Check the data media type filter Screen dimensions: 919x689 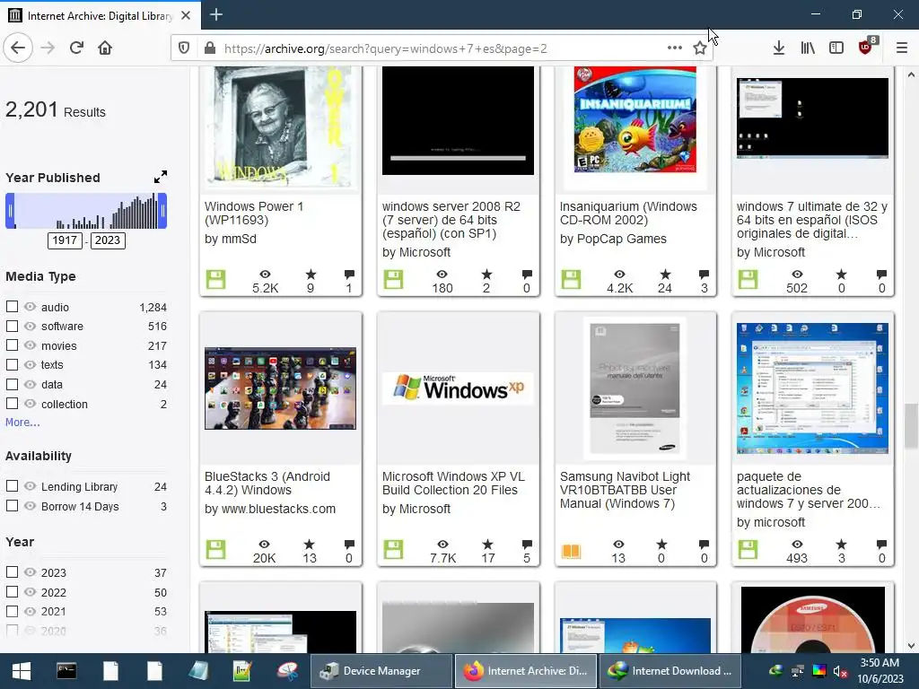pyautogui.click(x=12, y=384)
